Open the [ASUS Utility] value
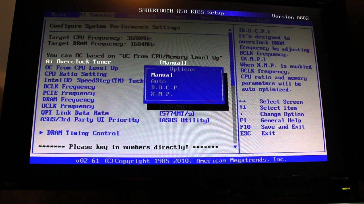 tap(184, 120)
